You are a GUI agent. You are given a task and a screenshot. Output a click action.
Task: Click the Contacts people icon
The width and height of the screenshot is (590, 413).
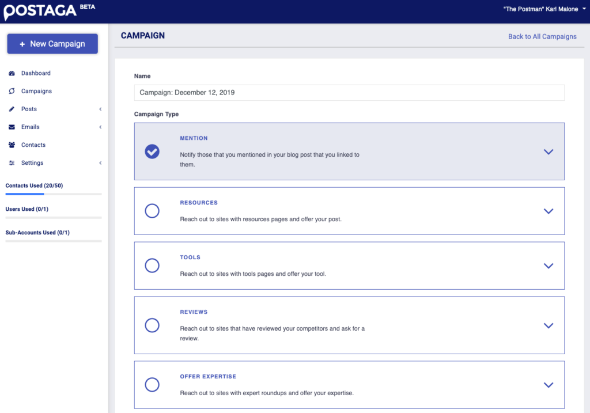coord(12,145)
